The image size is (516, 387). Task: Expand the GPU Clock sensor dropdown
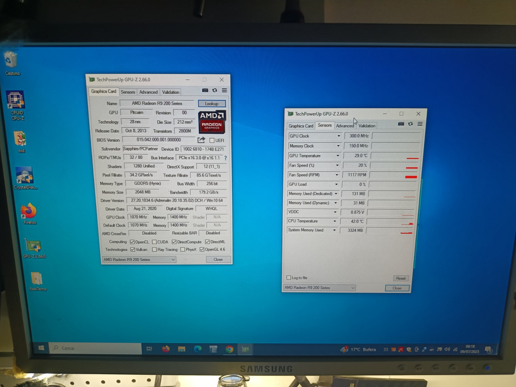tap(339, 136)
